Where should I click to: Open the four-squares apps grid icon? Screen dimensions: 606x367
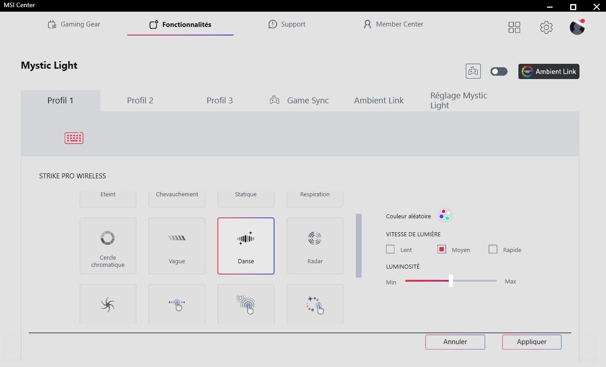click(514, 27)
